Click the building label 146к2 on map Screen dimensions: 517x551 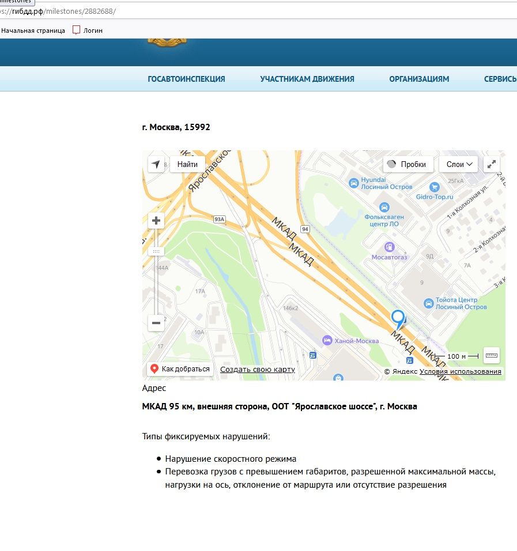[290, 308]
